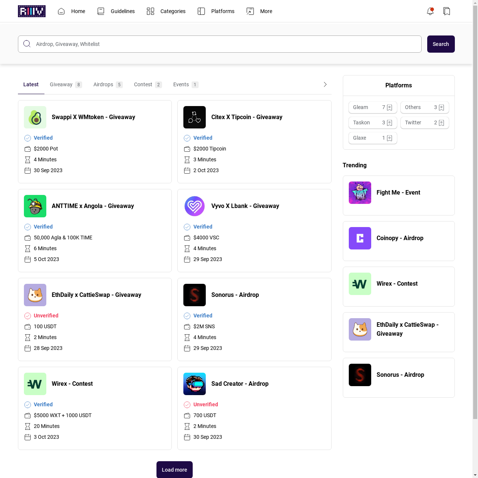Viewport: 478px width, 478px height.
Task: Switch to the Contest tab
Action: click(148, 85)
